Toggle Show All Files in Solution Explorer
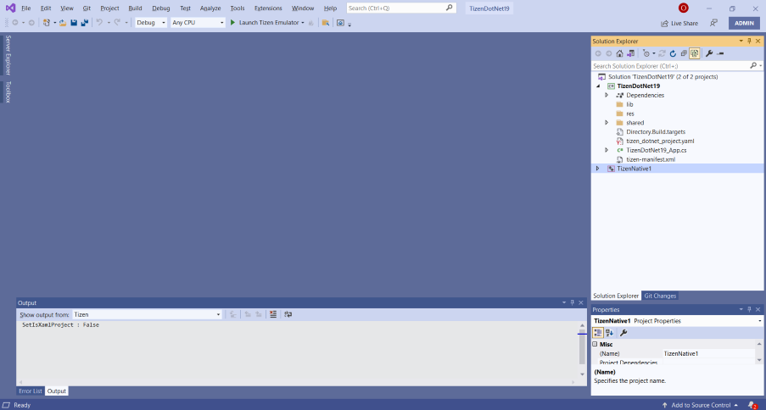Screen dimensions: 766x410 click(x=694, y=53)
